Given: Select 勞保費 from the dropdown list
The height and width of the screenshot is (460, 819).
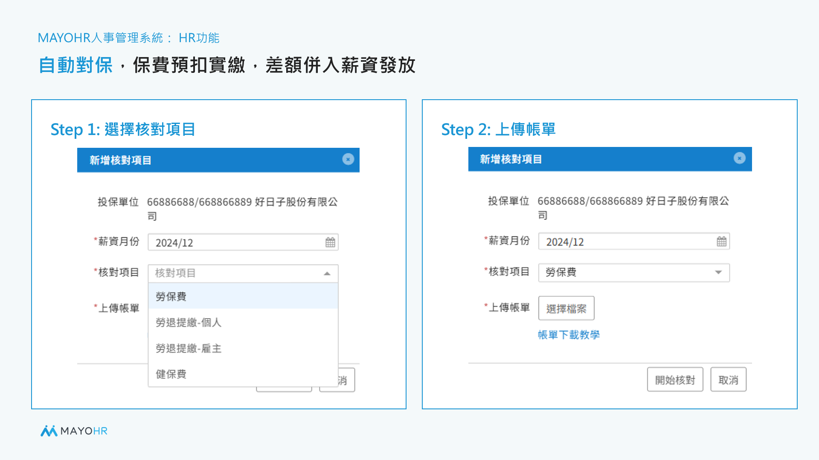Looking at the screenshot, I should (243, 296).
